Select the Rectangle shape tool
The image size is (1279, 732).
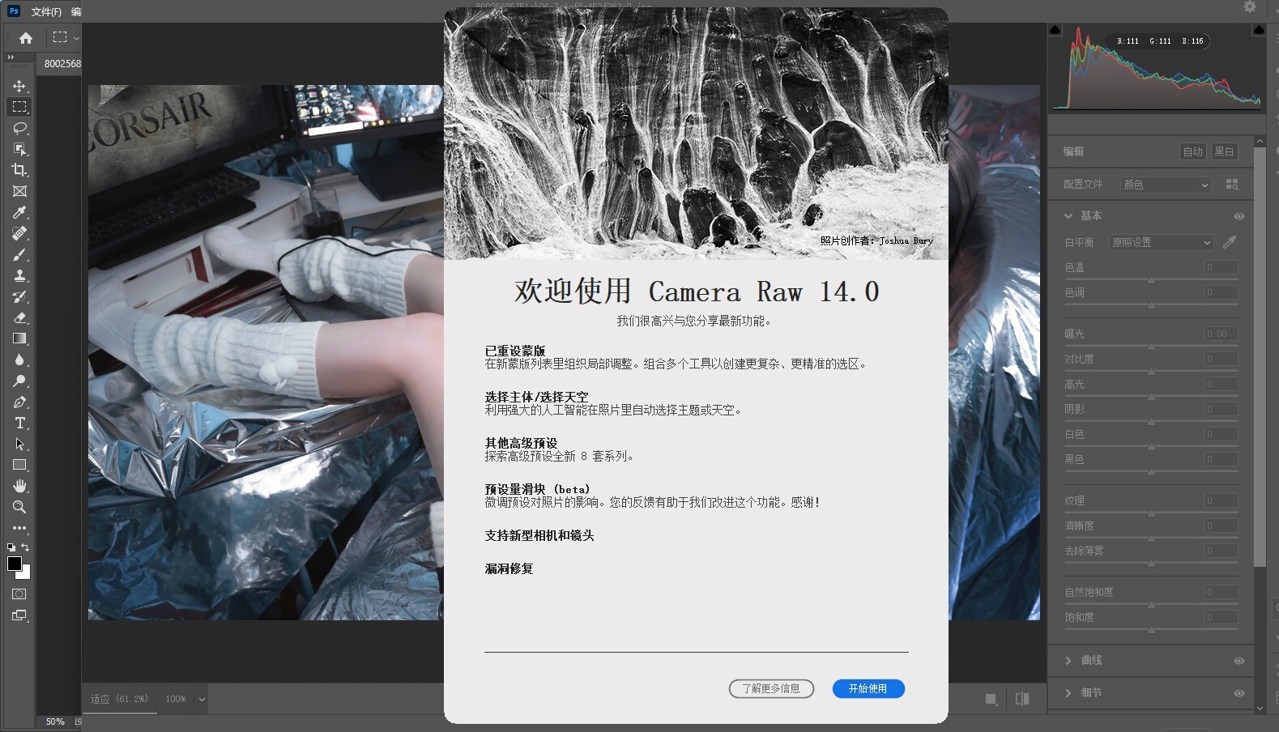[19, 465]
